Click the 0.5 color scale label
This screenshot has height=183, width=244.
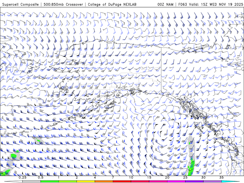click(x=41, y=178)
